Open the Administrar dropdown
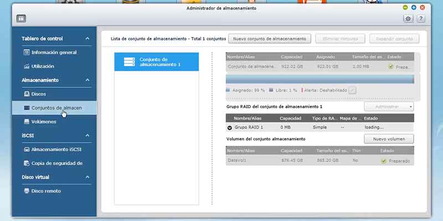The image size is (443, 221). point(389,107)
